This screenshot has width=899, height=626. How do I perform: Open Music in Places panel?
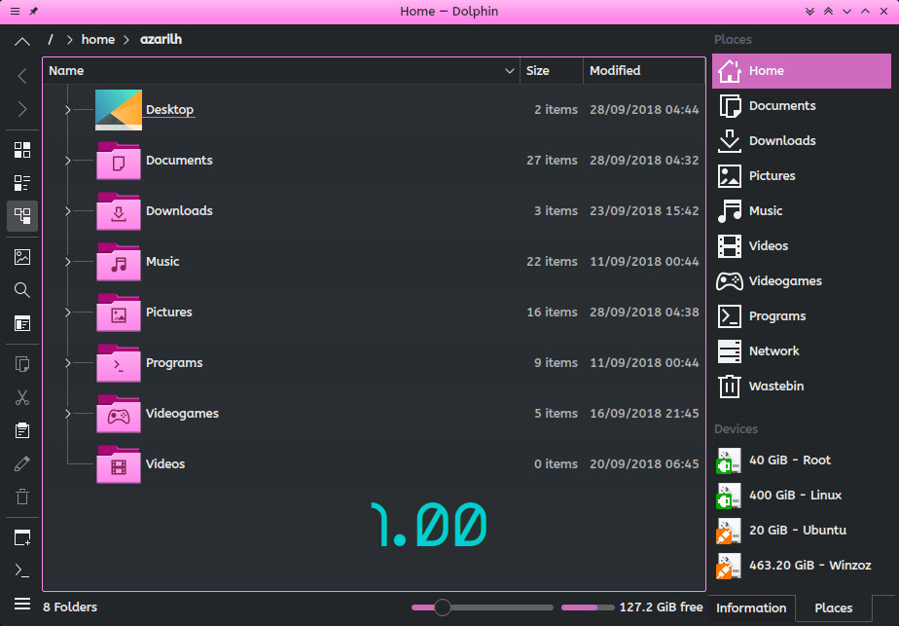pyautogui.click(x=802, y=210)
